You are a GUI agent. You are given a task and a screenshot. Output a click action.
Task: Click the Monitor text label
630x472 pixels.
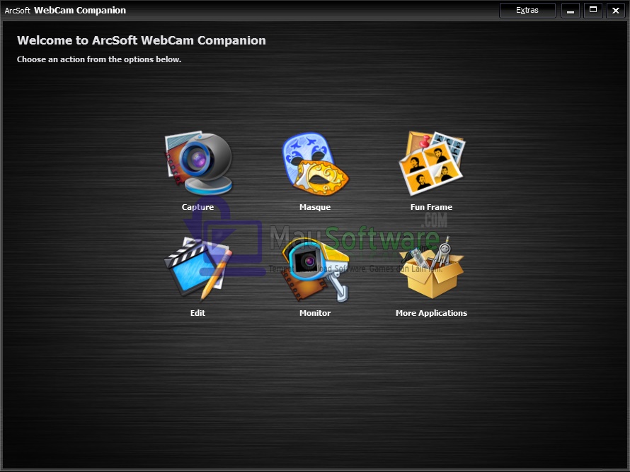coord(315,313)
